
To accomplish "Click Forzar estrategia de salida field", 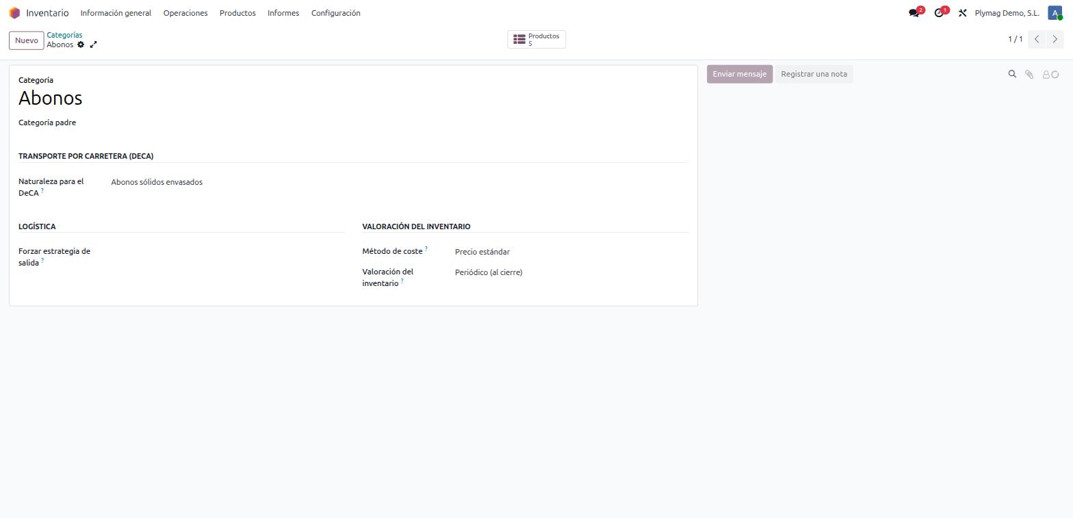I will [x=227, y=252].
